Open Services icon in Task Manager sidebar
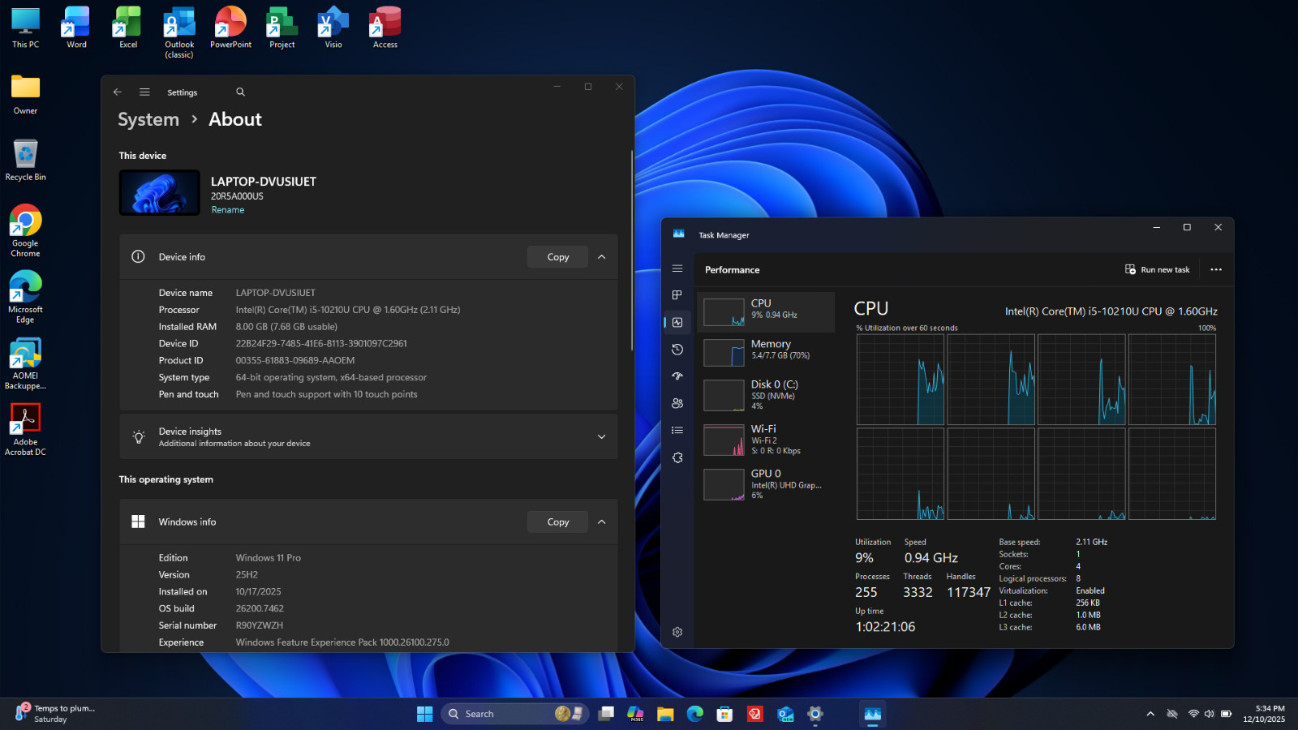 (677, 457)
